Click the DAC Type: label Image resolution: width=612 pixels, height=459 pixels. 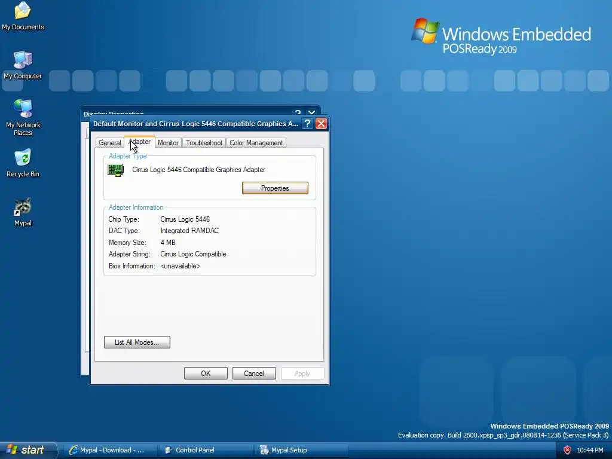click(x=124, y=231)
